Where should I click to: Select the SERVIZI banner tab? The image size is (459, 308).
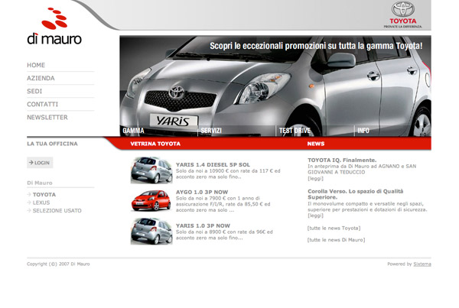click(x=211, y=131)
